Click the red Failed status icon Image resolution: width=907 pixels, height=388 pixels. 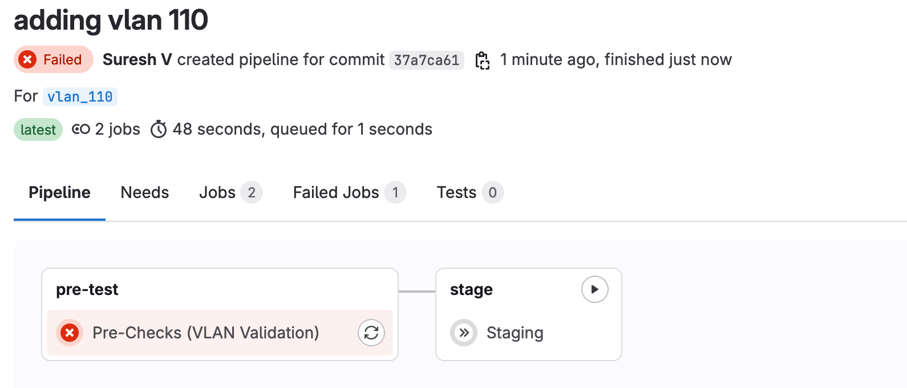27,59
